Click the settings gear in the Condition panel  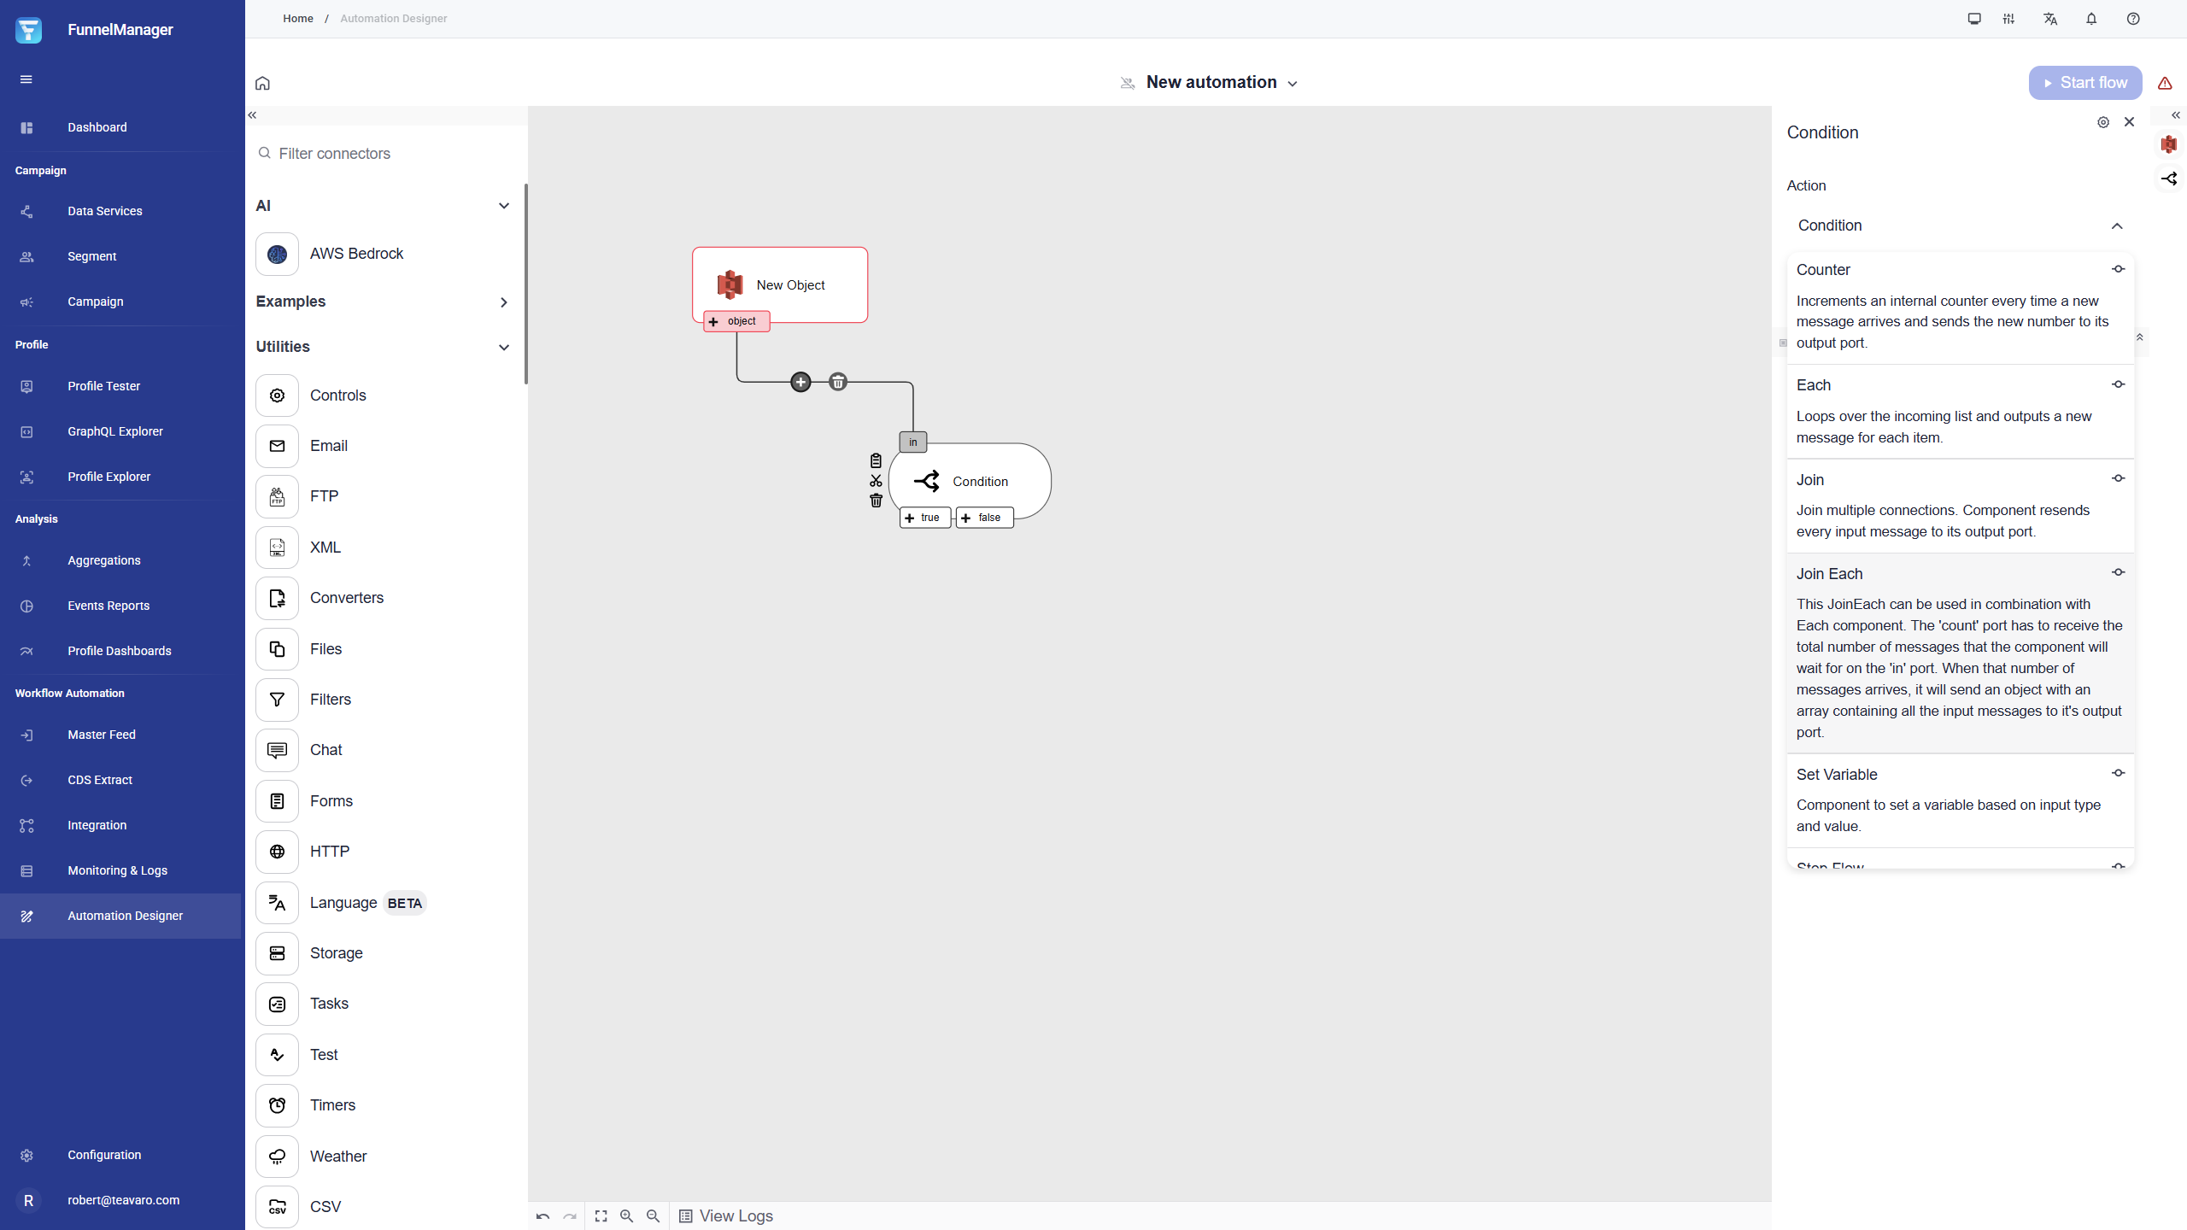(2103, 122)
